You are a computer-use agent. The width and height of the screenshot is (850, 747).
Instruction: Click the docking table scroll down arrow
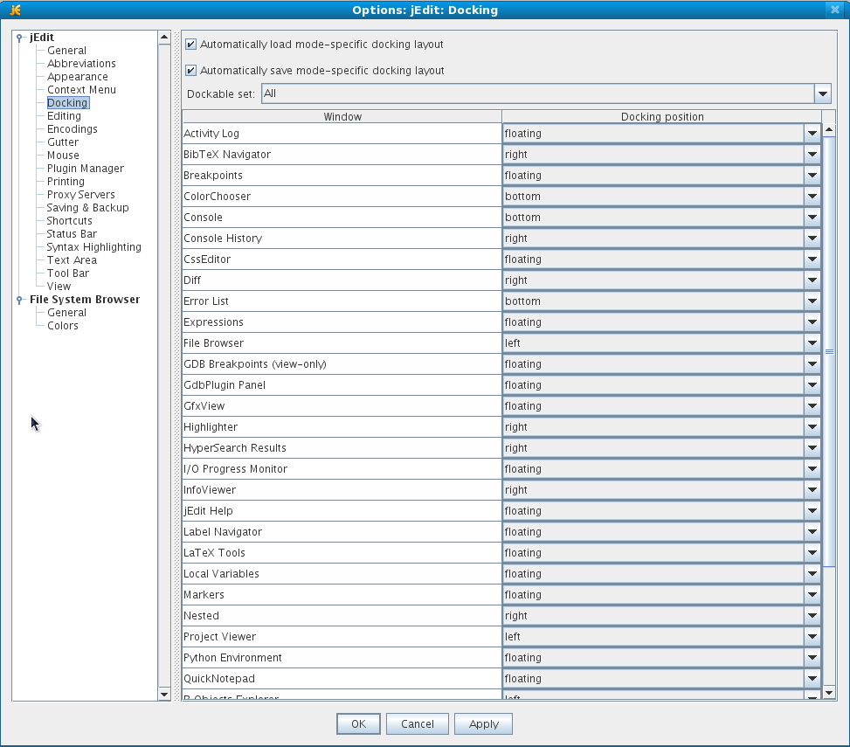pyautogui.click(x=829, y=693)
